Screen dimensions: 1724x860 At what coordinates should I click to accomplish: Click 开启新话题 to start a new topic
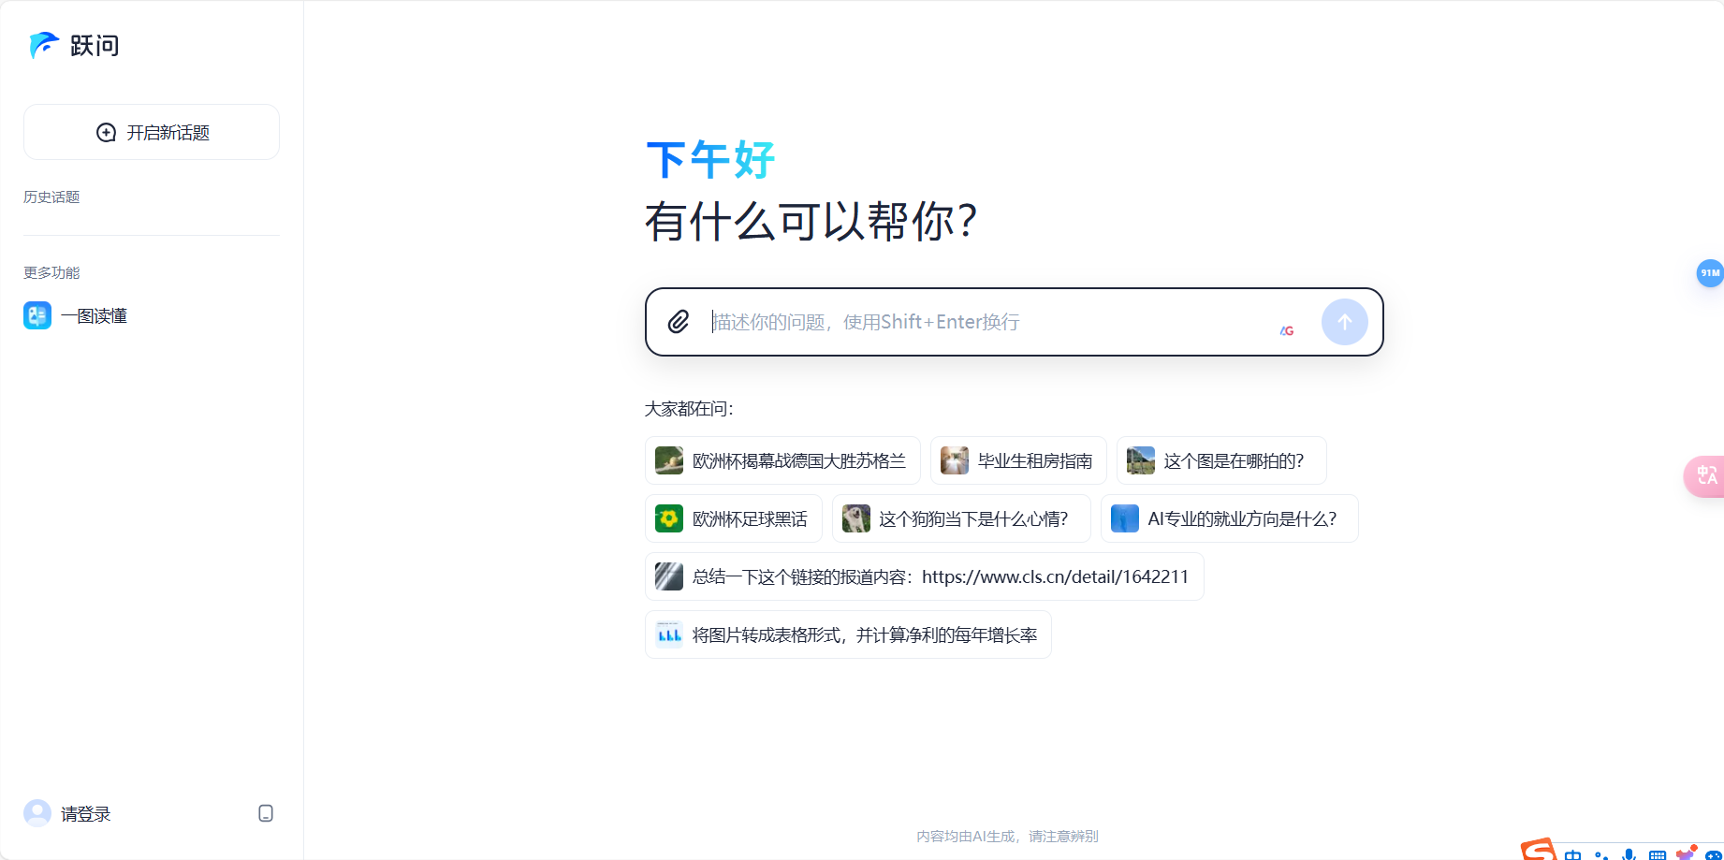151,132
